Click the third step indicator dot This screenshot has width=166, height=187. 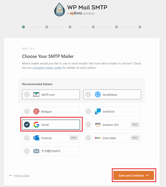70,27
